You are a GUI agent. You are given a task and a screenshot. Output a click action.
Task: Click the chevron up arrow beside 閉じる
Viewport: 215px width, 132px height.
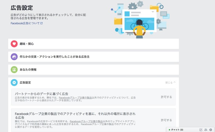coord(174,82)
